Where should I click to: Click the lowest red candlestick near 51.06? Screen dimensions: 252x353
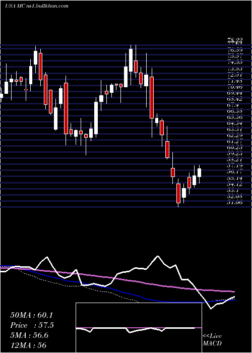178,193
